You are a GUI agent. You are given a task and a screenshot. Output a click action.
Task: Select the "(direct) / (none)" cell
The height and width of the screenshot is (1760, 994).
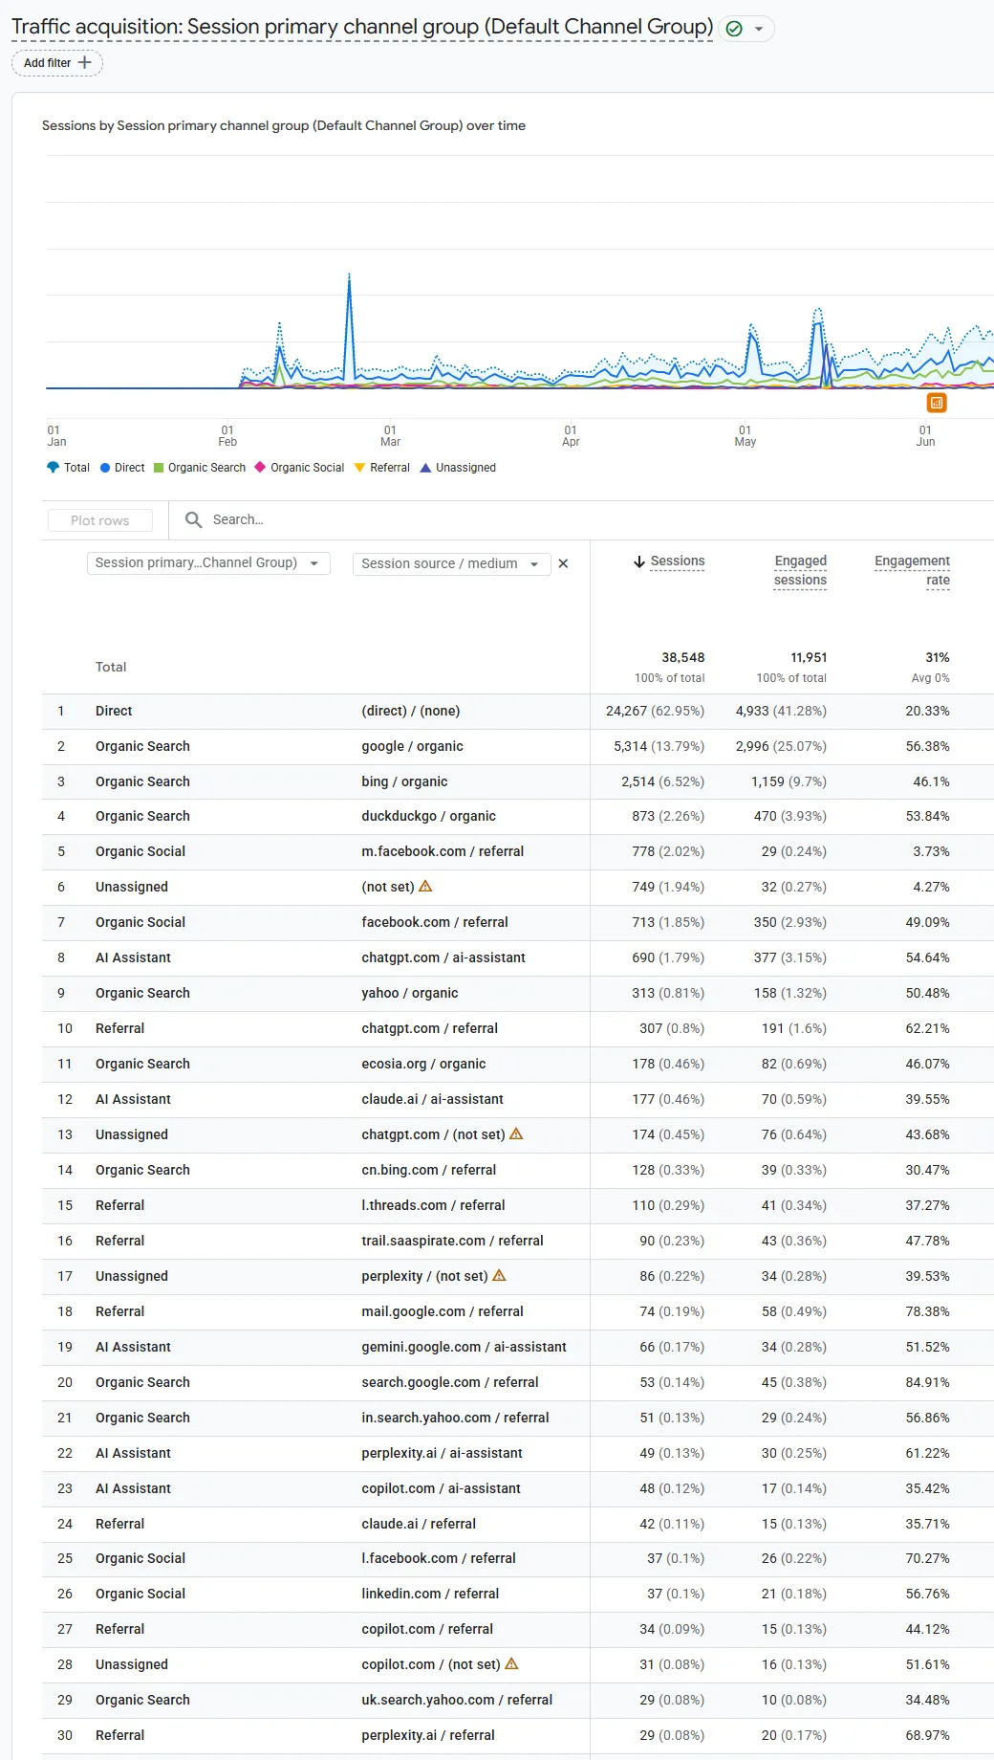[x=411, y=711]
